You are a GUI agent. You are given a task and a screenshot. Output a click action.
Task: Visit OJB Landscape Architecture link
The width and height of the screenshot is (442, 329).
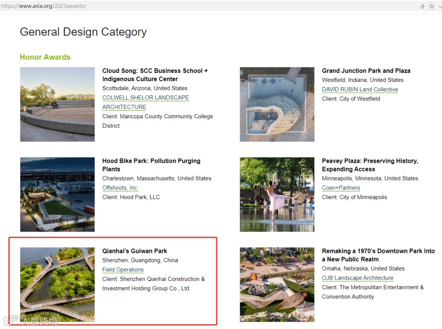[x=358, y=278]
